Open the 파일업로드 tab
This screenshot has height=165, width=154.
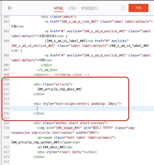tap(89, 8)
